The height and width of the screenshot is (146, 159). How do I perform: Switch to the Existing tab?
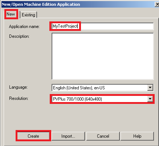pyautogui.click(x=28, y=15)
